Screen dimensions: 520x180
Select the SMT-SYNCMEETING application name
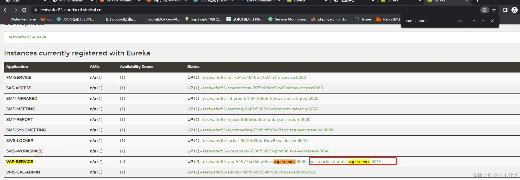26,130
